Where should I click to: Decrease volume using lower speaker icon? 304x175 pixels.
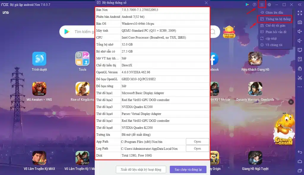(300, 40)
